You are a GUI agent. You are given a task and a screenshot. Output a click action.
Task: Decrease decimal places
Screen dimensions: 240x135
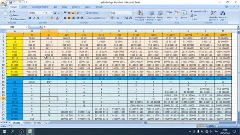click(x=130, y=18)
